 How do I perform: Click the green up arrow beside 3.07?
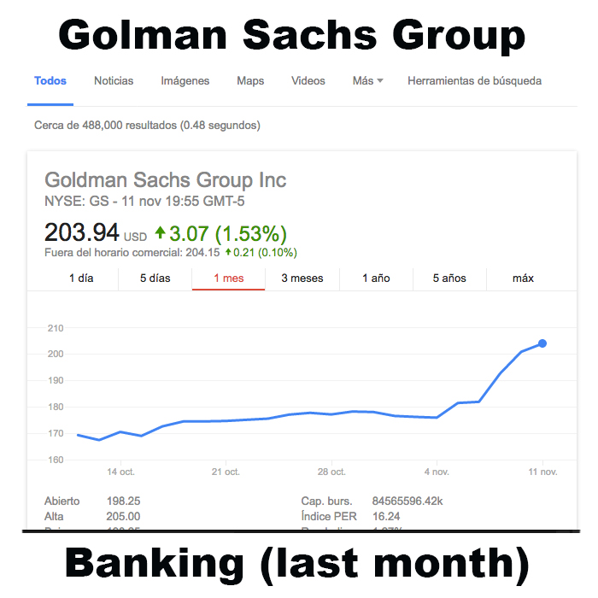coord(160,232)
